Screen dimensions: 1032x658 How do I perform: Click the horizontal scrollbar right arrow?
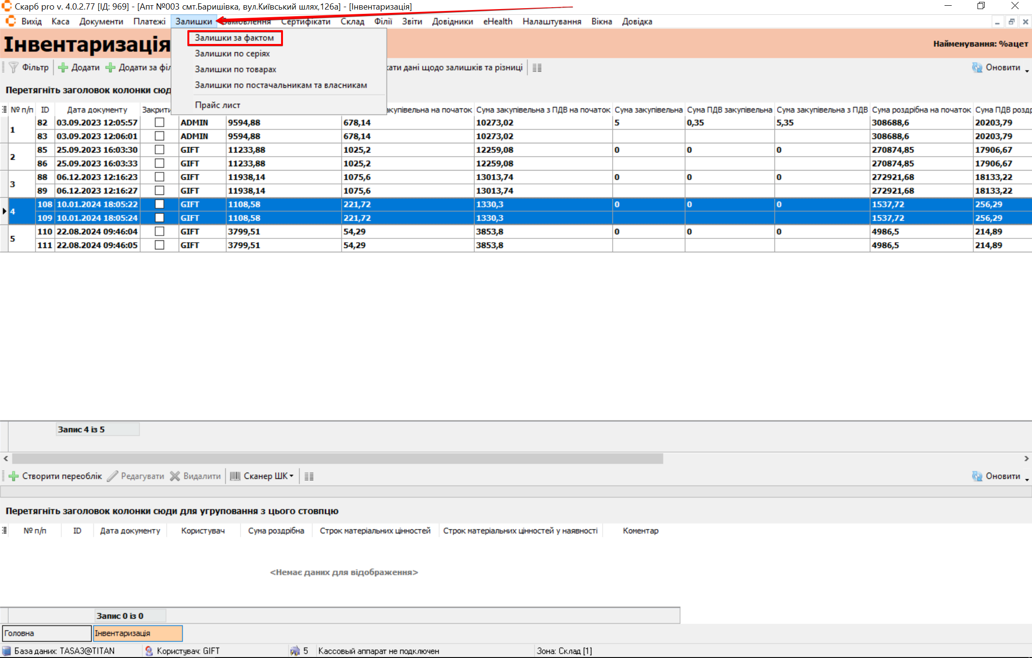1026,459
